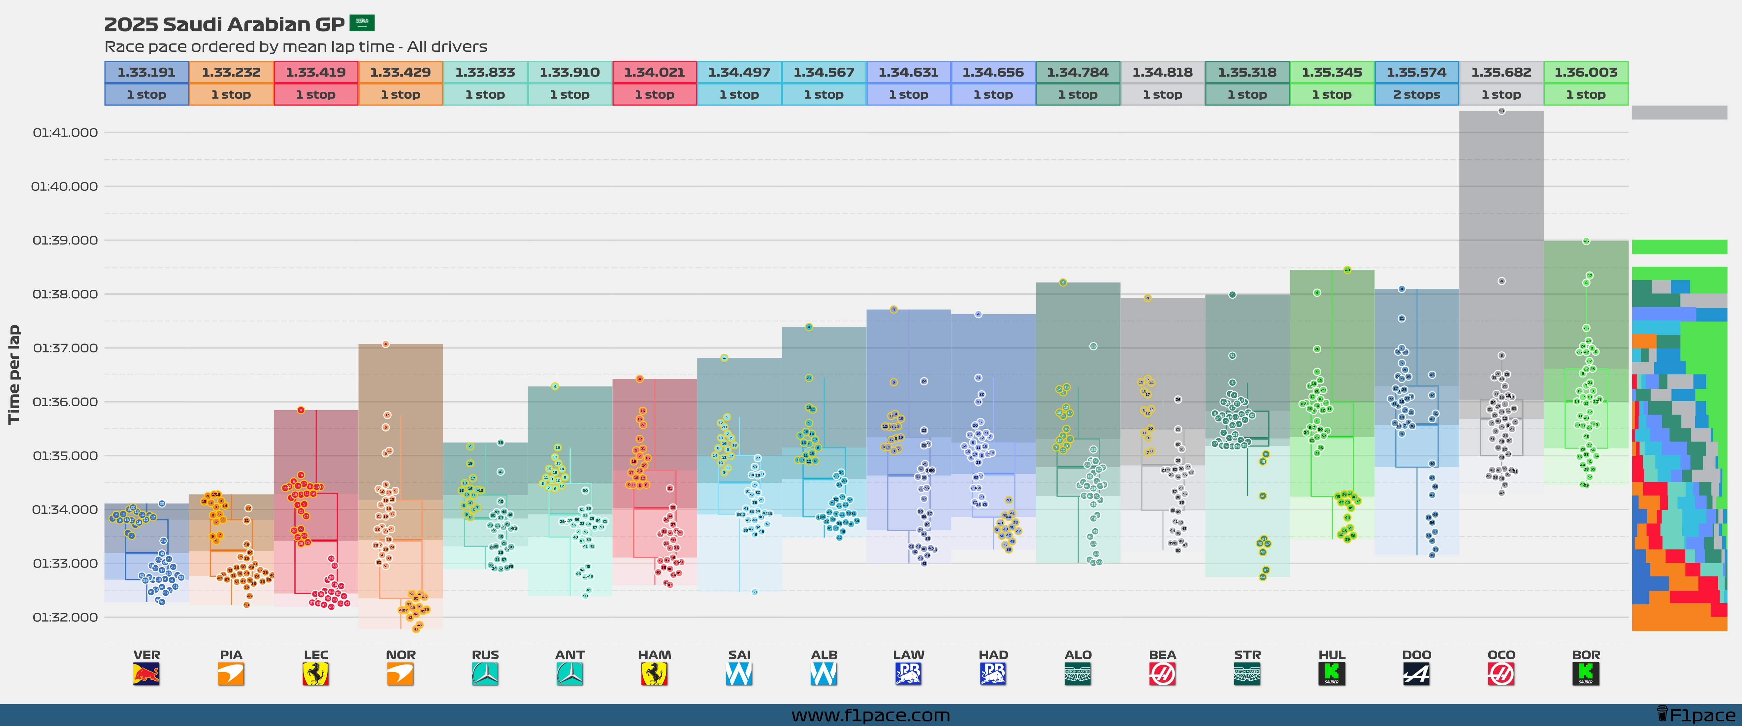Viewport: 1742px width, 726px height.
Task: Click mean lap time 1.33.419
Action: (x=316, y=72)
